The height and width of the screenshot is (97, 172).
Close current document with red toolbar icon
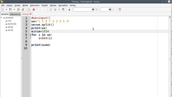coord(34,10)
